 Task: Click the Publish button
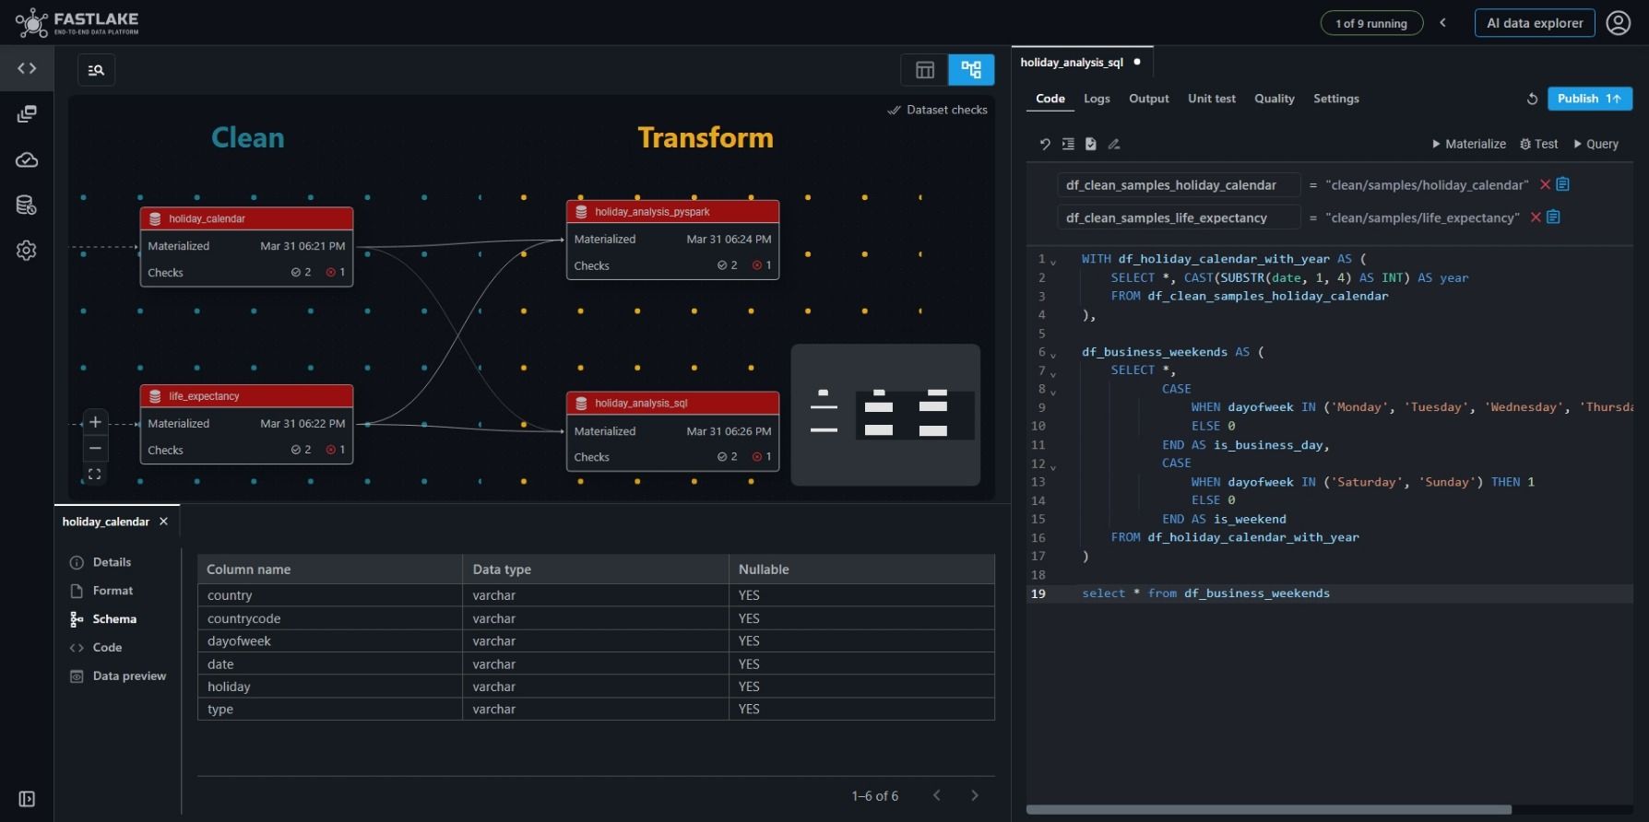(x=1589, y=99)
